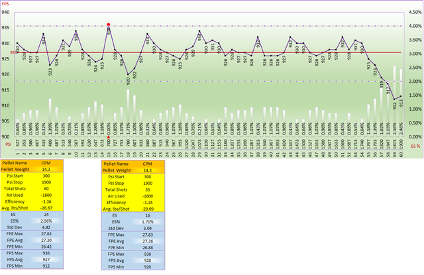
Task: Click the red peak marker on the velocity line
Action: (109, 25)
